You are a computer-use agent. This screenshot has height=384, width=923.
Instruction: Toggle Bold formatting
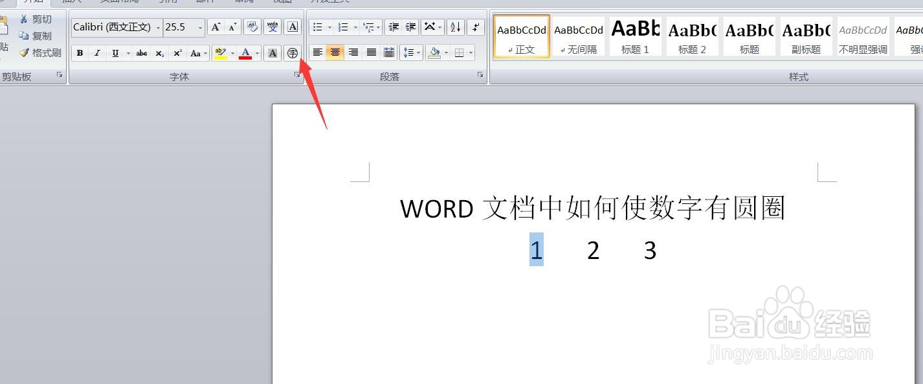(80, 53)
